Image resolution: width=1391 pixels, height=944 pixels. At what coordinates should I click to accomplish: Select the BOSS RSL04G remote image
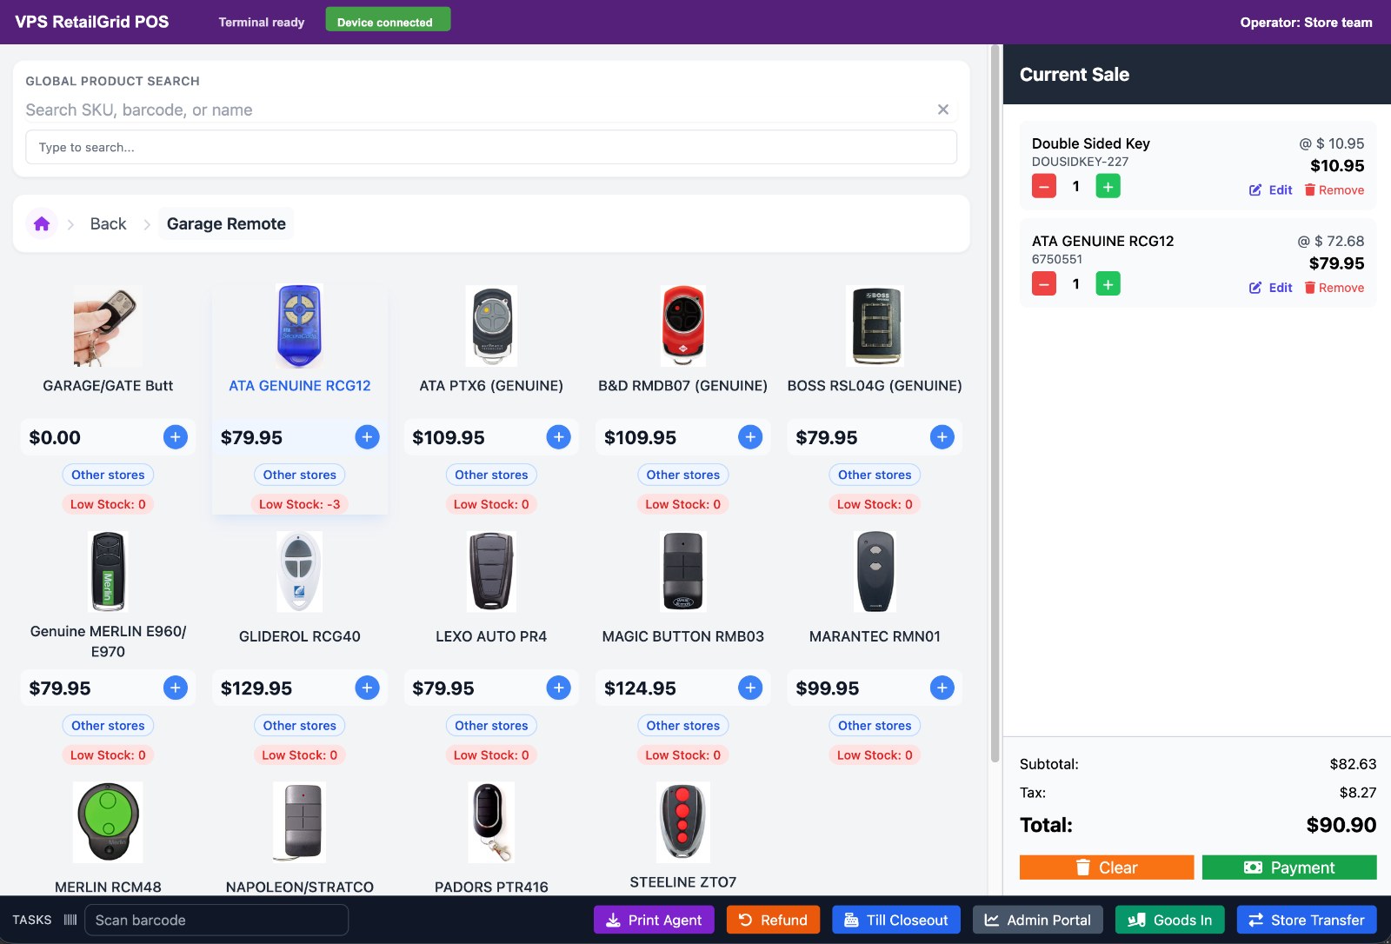[875, 326]
